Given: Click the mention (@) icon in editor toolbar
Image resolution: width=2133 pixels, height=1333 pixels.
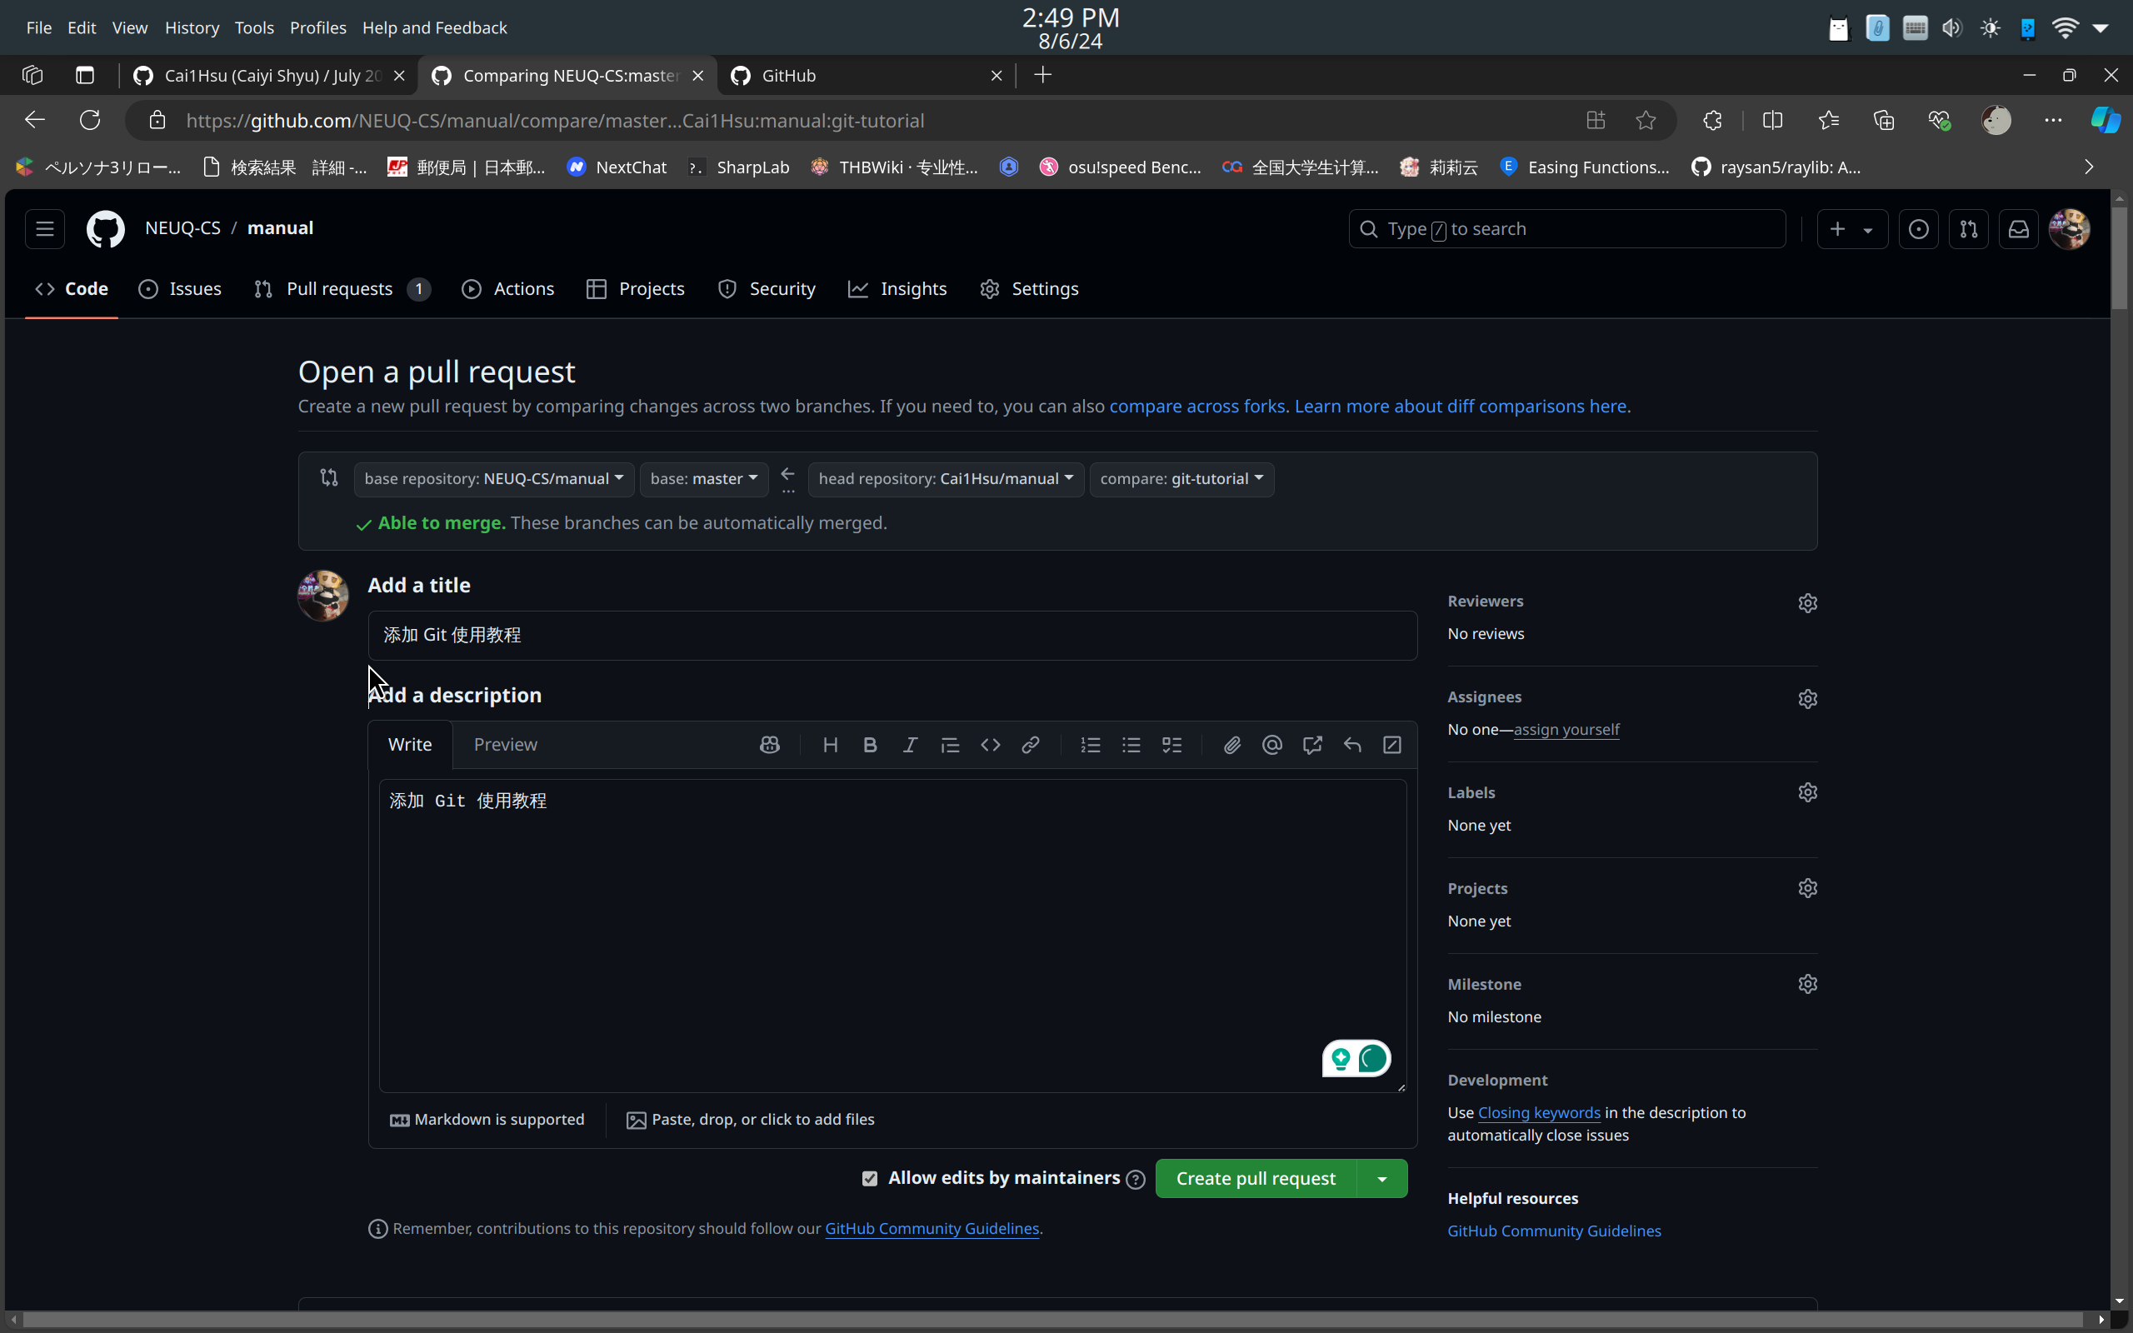Looking at the screenshot, I should [x=1271, y=745].
